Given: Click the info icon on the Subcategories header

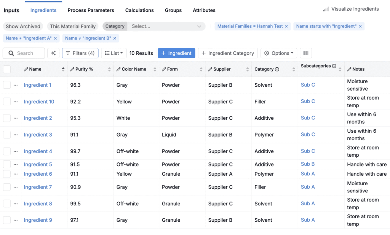Looking at the screenshot, I should pos(334,66).
